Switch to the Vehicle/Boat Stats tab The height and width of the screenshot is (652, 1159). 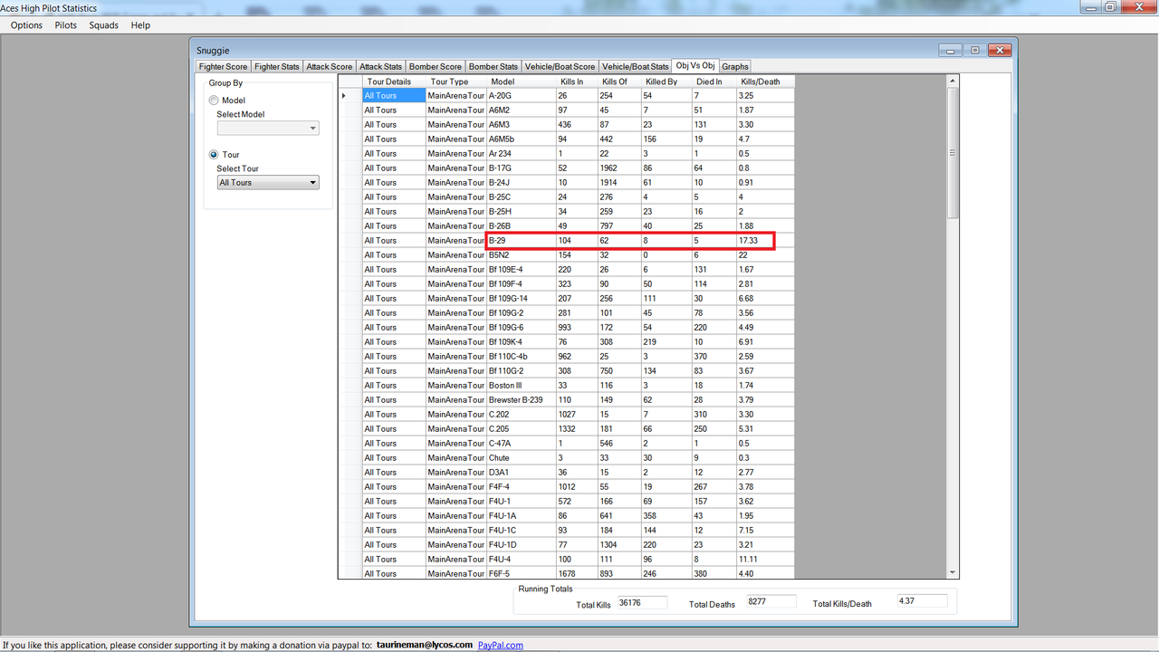click(x=636, y=67)
